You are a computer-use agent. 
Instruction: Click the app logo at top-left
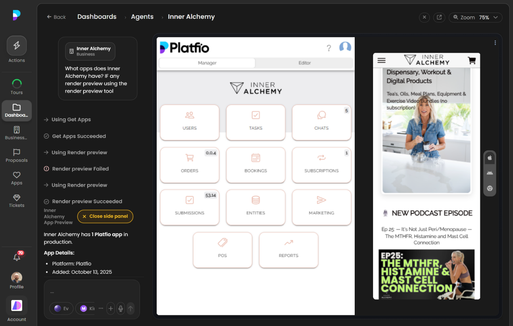coord(17,15)
